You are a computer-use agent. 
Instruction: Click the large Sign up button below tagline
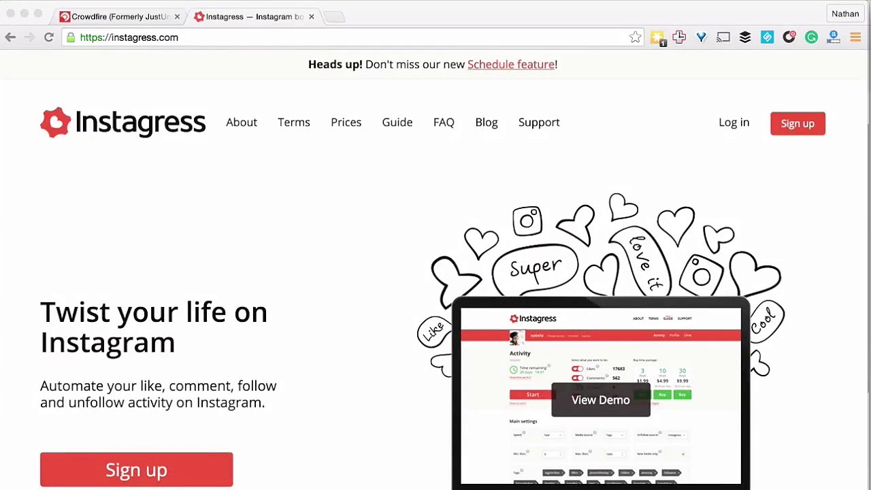(x=136, y=470)
